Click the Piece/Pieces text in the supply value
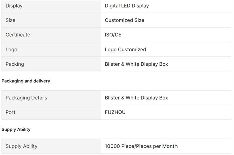The height and width of the screenshot is (155, 234). pos(136,146)
